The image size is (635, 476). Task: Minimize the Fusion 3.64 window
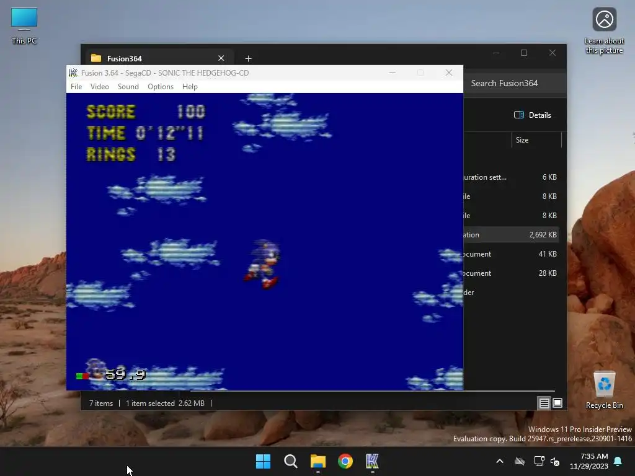click(x=392, y=73)
